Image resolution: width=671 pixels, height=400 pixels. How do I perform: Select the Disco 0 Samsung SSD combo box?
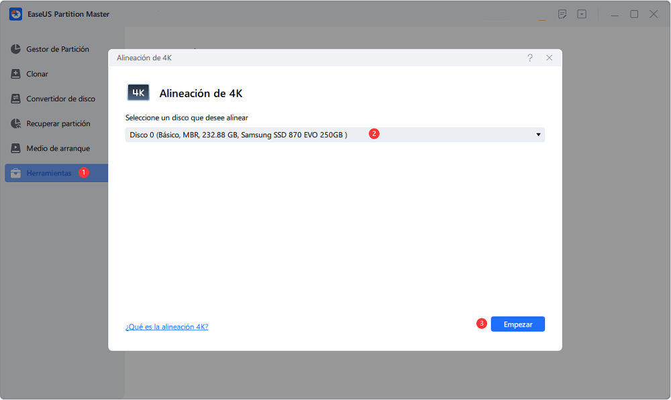click(x=335, y=135)
